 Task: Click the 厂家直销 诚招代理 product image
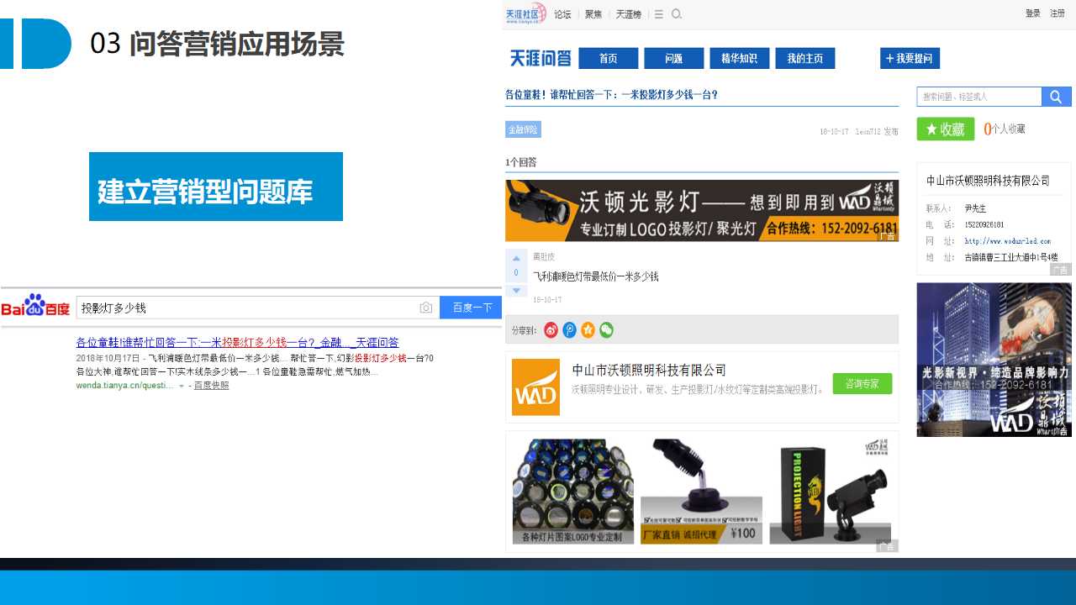[x=701, y=492]
